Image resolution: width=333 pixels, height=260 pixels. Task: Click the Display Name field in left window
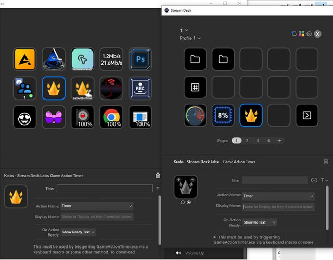click(97, 217)
